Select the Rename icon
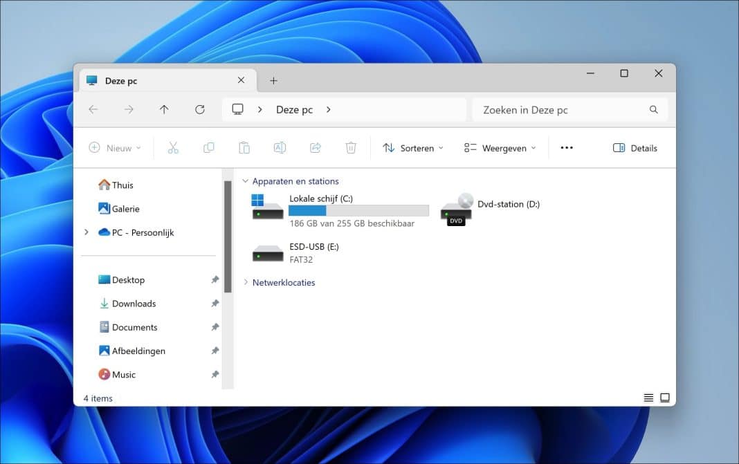The width and height of the screenshot is (739, 464). coord(280,147)
